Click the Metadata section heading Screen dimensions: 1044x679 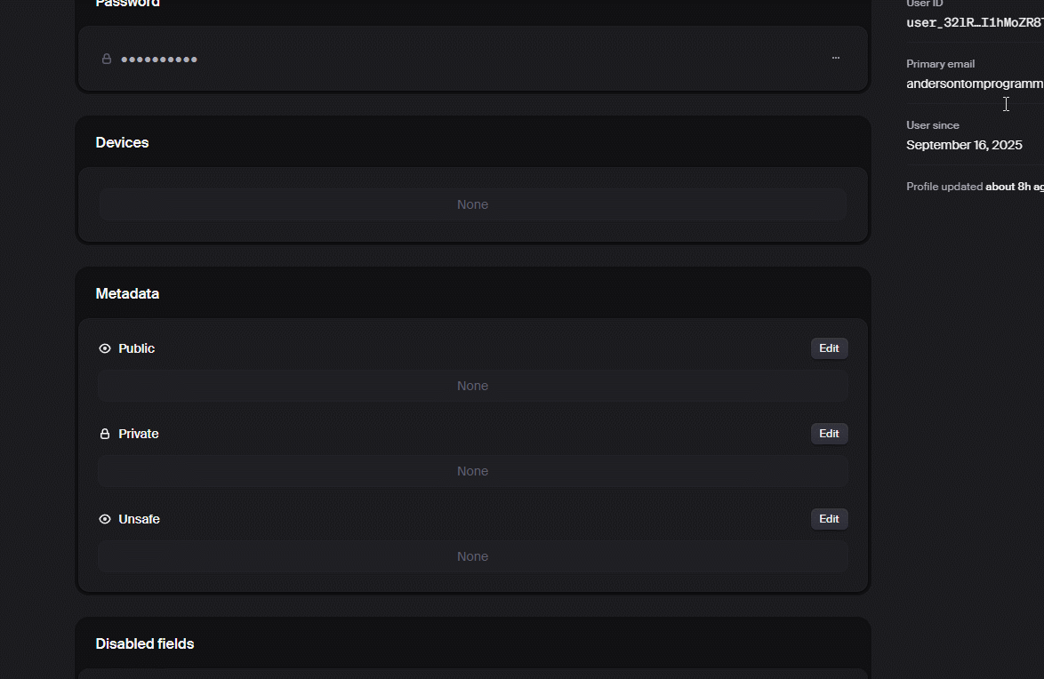127,293
